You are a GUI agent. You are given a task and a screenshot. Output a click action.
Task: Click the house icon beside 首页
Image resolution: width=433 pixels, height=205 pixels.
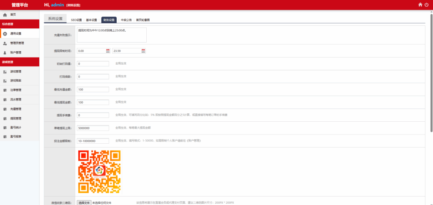coord(5,14)
